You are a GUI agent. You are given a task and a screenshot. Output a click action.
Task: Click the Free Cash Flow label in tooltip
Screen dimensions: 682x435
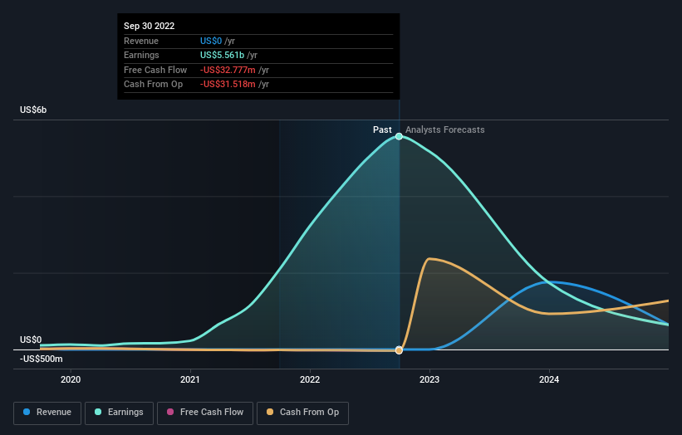click(155, 70)
